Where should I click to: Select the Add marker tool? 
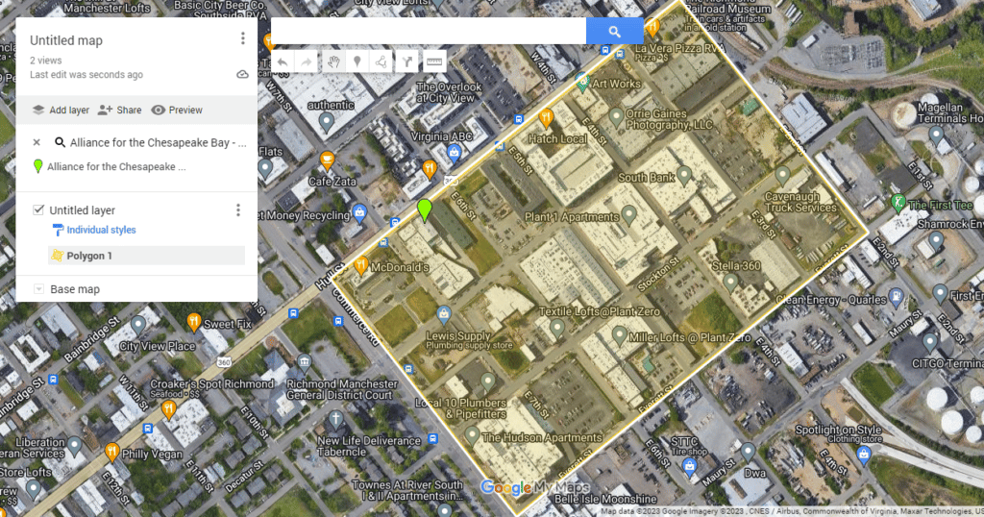coord(357,62)
